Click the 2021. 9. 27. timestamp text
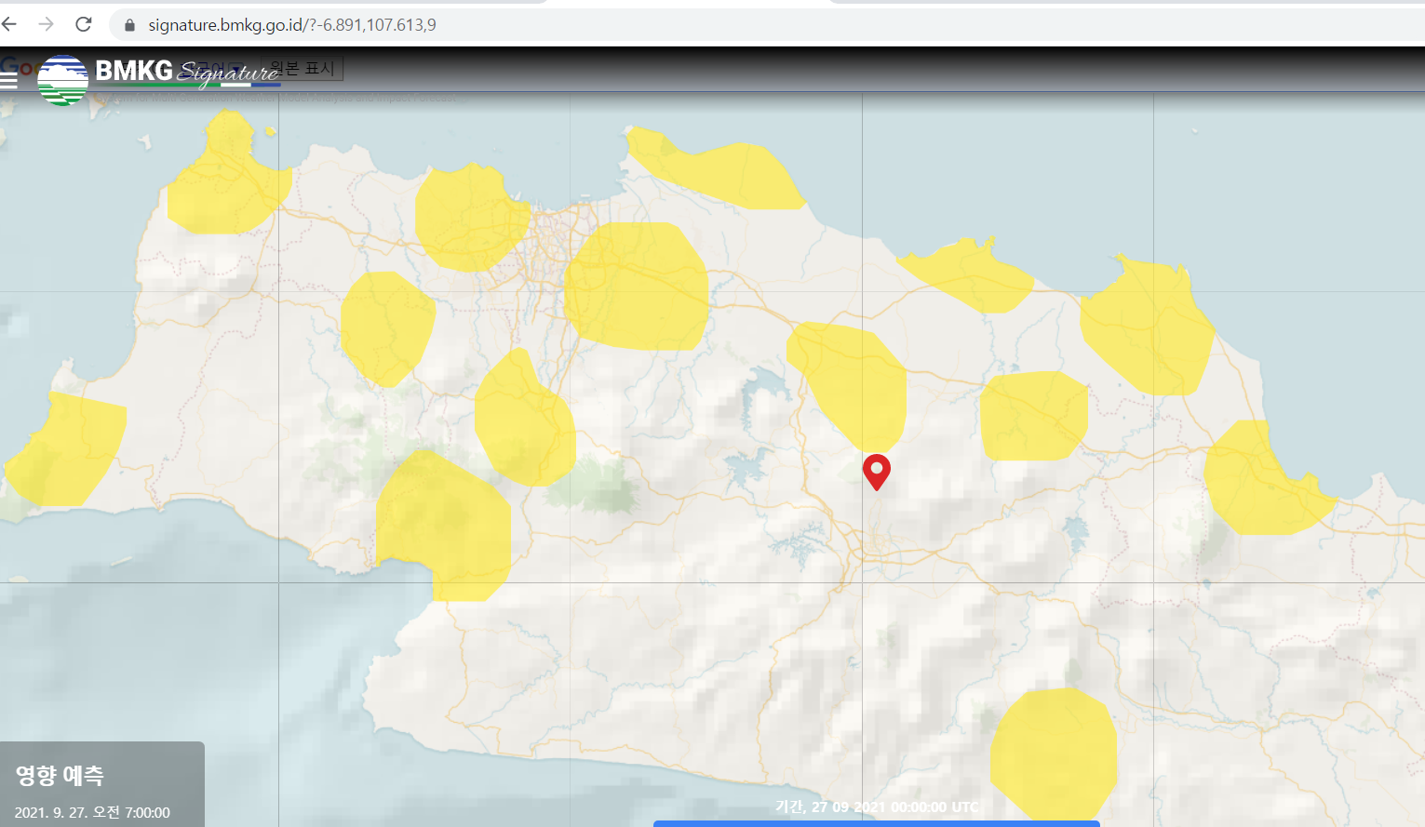1425x827 pixels. [x=92, y=812]
